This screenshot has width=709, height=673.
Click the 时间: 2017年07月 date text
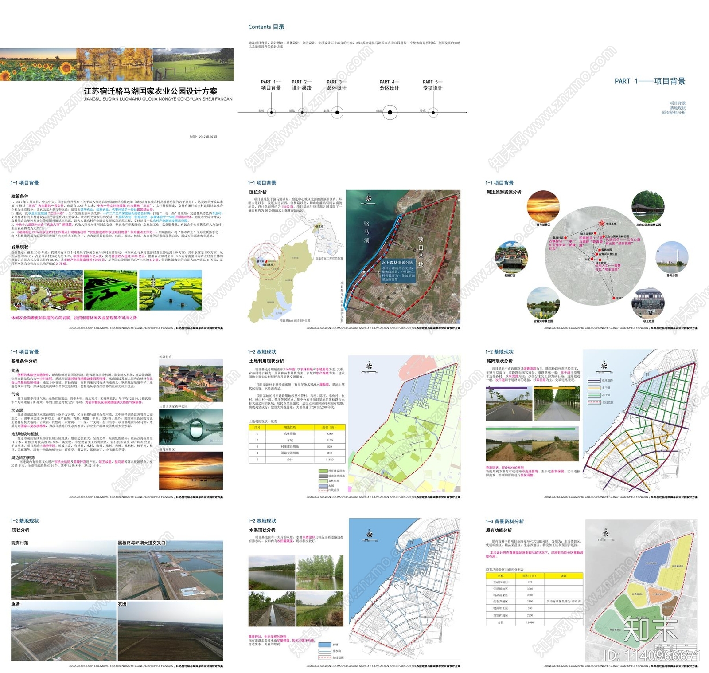203,137
